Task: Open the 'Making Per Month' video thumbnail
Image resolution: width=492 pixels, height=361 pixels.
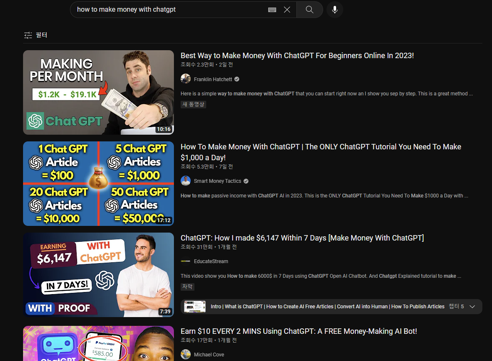Action: pyautogui.click(x=98, y=92)
